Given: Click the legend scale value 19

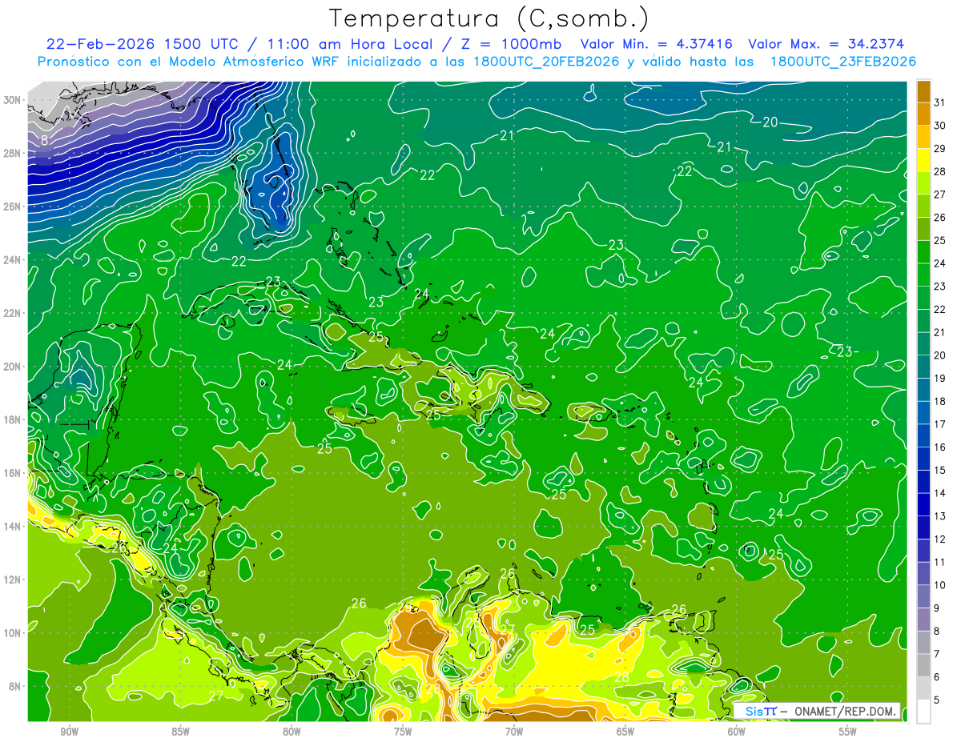Looking at the screenshot, I should click(x=940, y=379).
